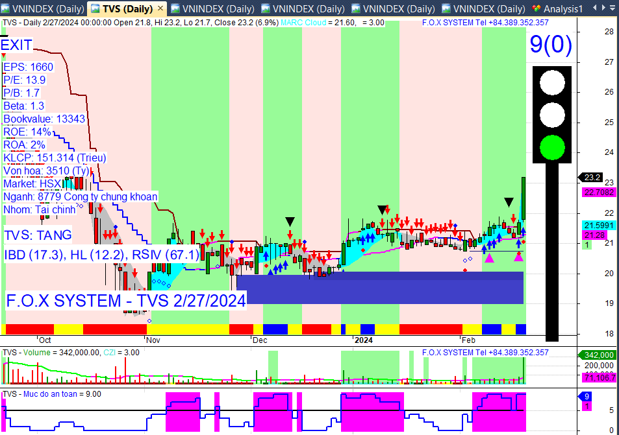The height and width of the screenshot is (435, 619).
Task: Select the P/B: 1.7 line
Action: click(21, 93)
